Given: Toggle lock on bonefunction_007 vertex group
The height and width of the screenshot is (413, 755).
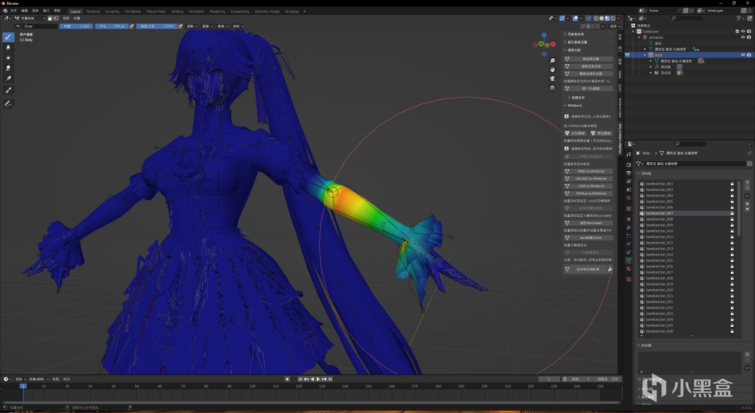Looking at the screenshot, I should point(732,213).
